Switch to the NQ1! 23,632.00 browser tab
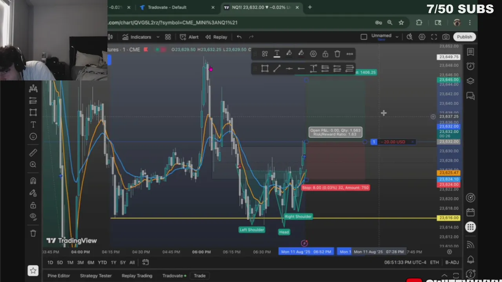This screenshot has height=282, width=502. coord(261,7)
